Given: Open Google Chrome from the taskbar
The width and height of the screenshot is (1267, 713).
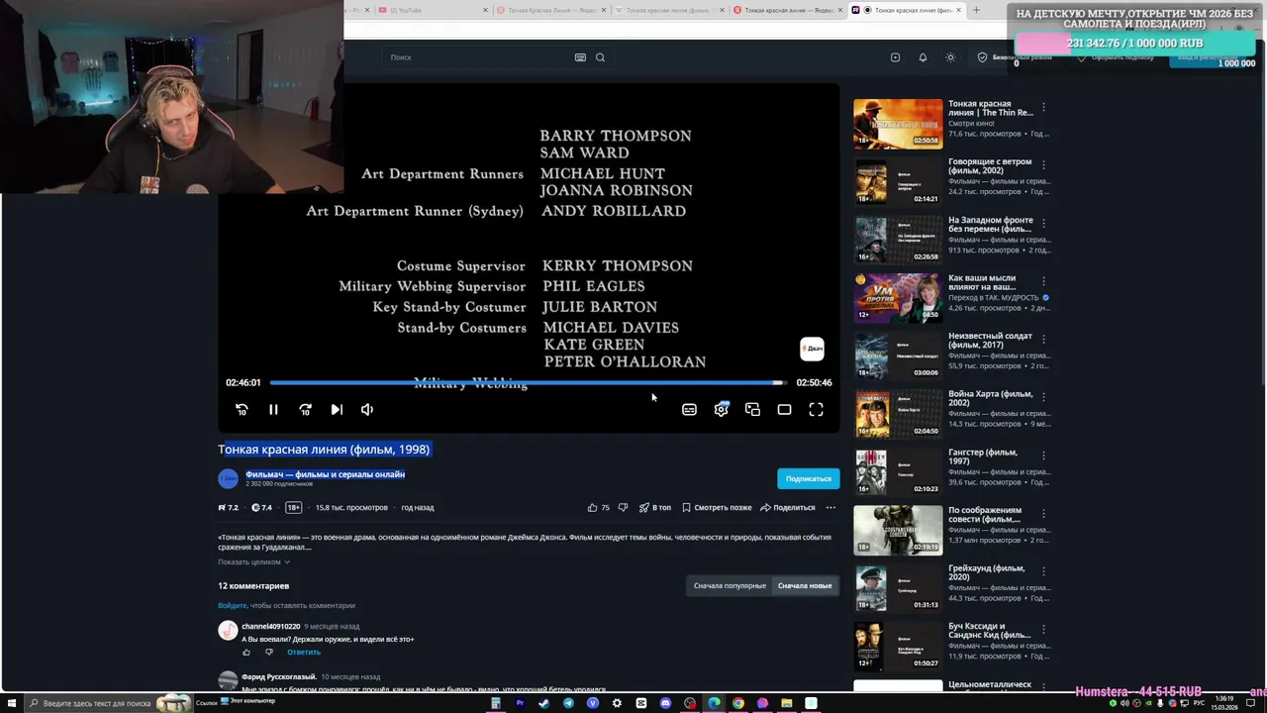Looking at the screenshot, I should 738,703.
